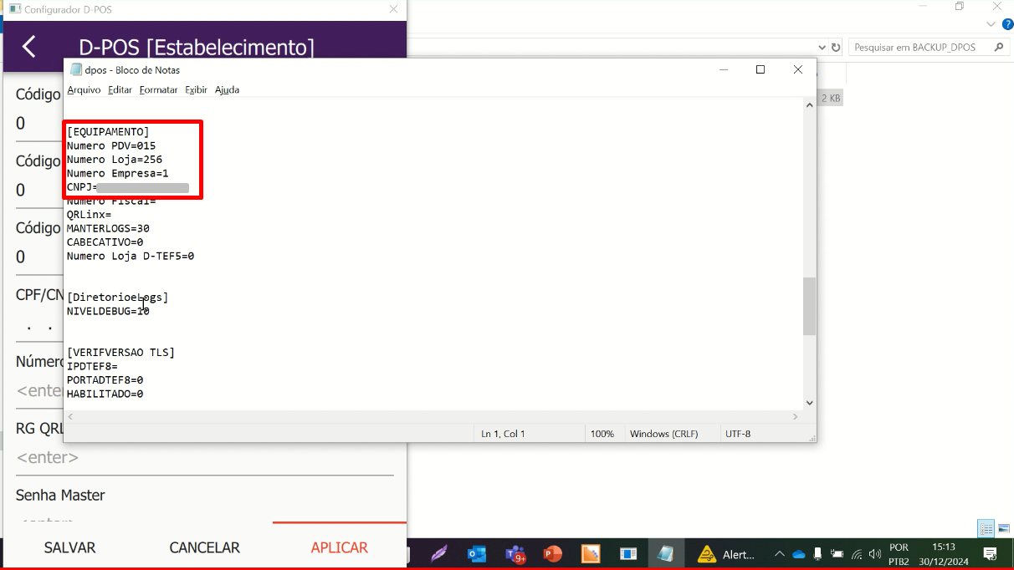Click the Numero Empresa=1 line
Screen dimensions: 1014x570
[x=118, y=173]
